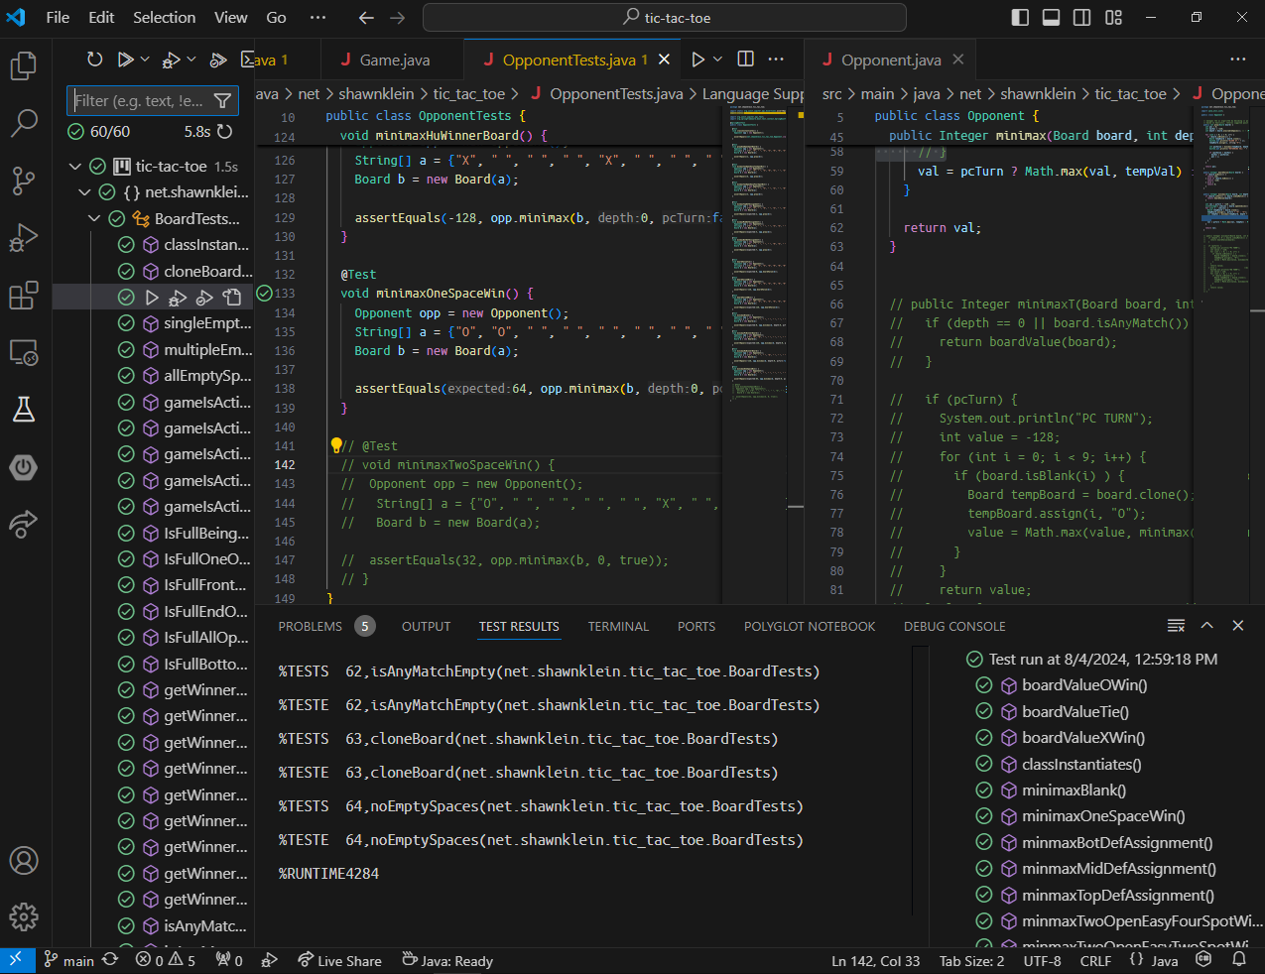The height and width of the screenshot is (974, 1265).
Task: Click Ln 142, Col 33 in status bar
Action: tap(875, 961)
